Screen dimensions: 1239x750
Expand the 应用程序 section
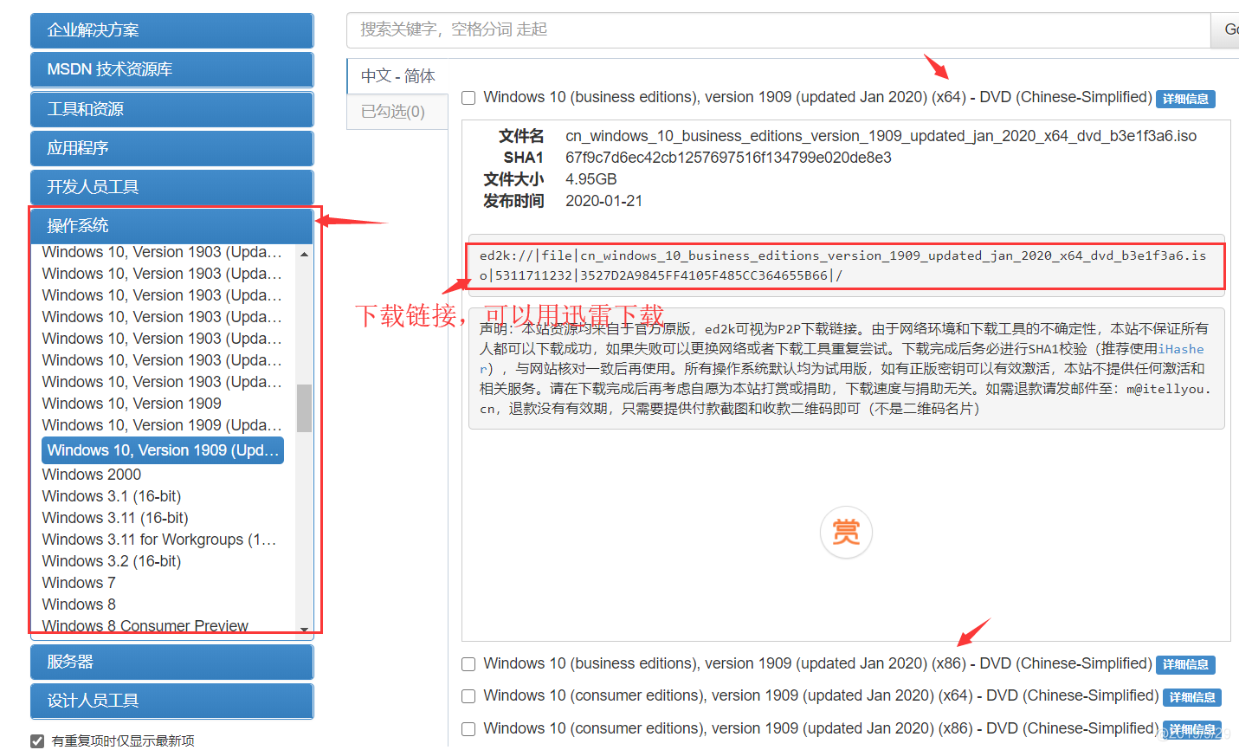[171, 148]
